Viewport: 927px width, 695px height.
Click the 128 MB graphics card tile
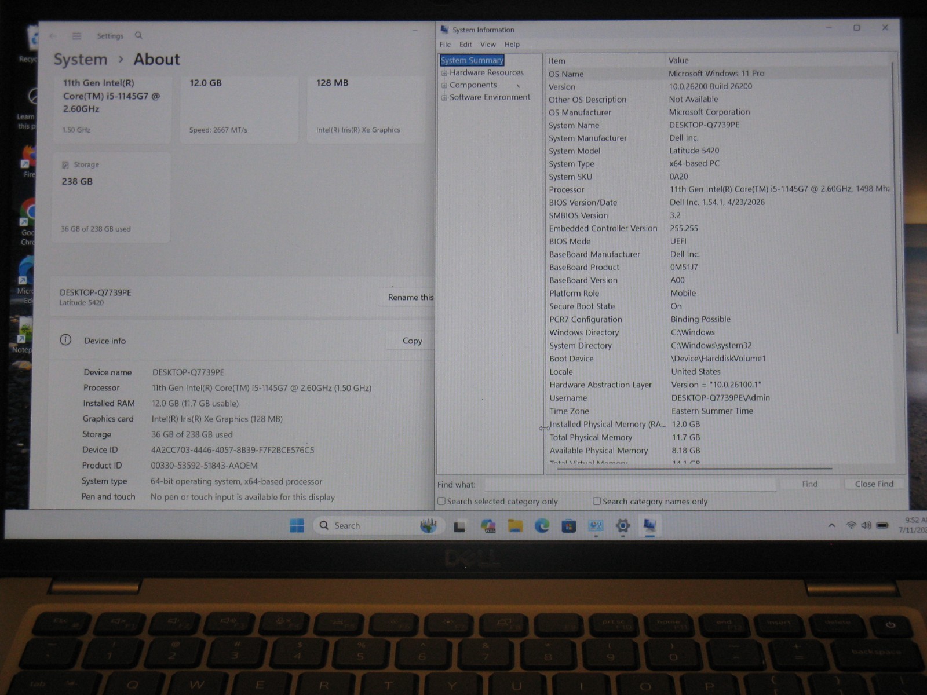pyautogui.click(x=366, y=108)
